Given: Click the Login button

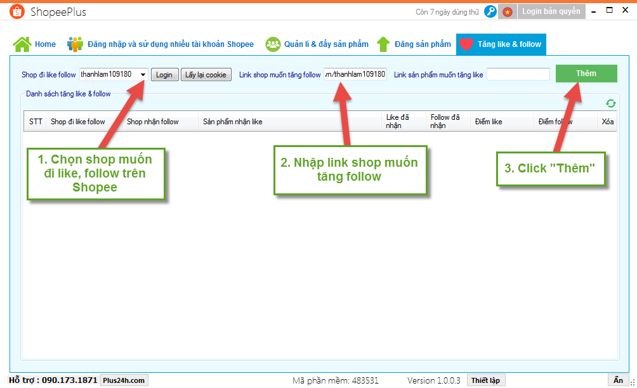Looking at the screenshot, I should pos(164,75).
